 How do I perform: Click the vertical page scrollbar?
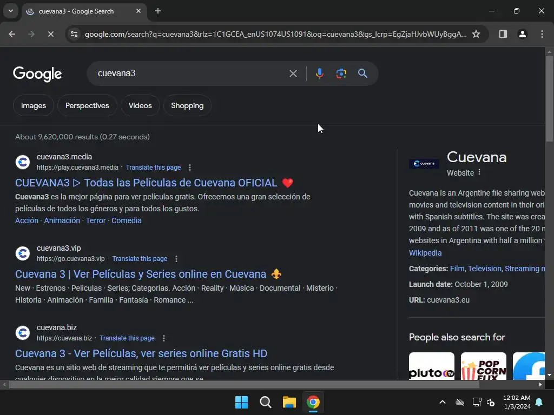click(549, 99)
